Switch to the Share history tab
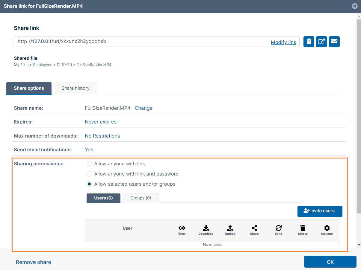361x270 pixels. 75,88
